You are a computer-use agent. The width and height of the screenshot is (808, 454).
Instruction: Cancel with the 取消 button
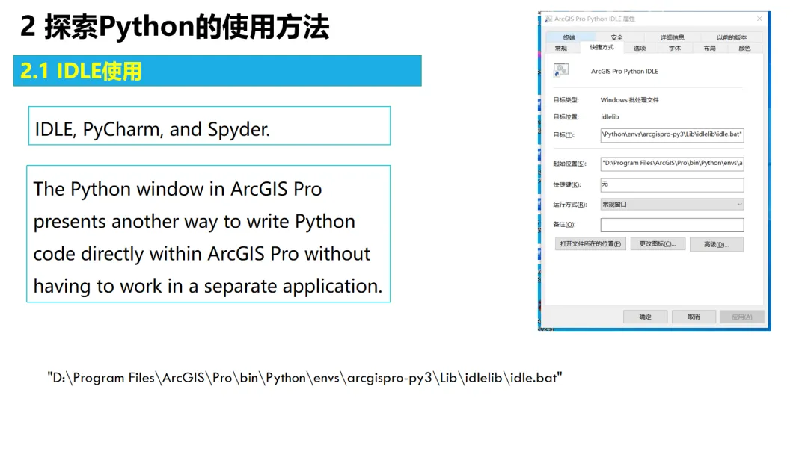click(694, 317)
